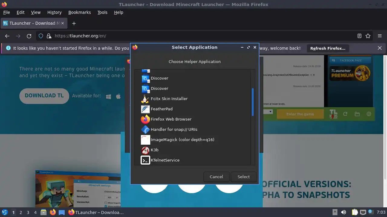Show site security padlock info

49,36
